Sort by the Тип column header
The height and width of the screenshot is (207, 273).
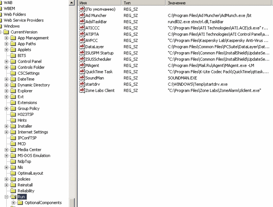(144, 3)
